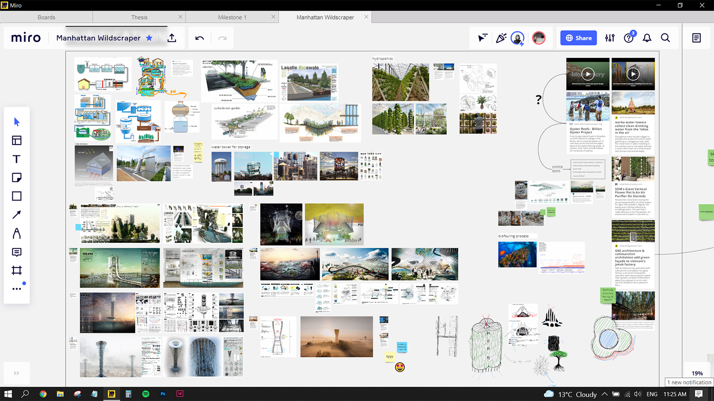Enable reactions with the party icon
This screenshot has height=401, width=714.
coord(501,38)
